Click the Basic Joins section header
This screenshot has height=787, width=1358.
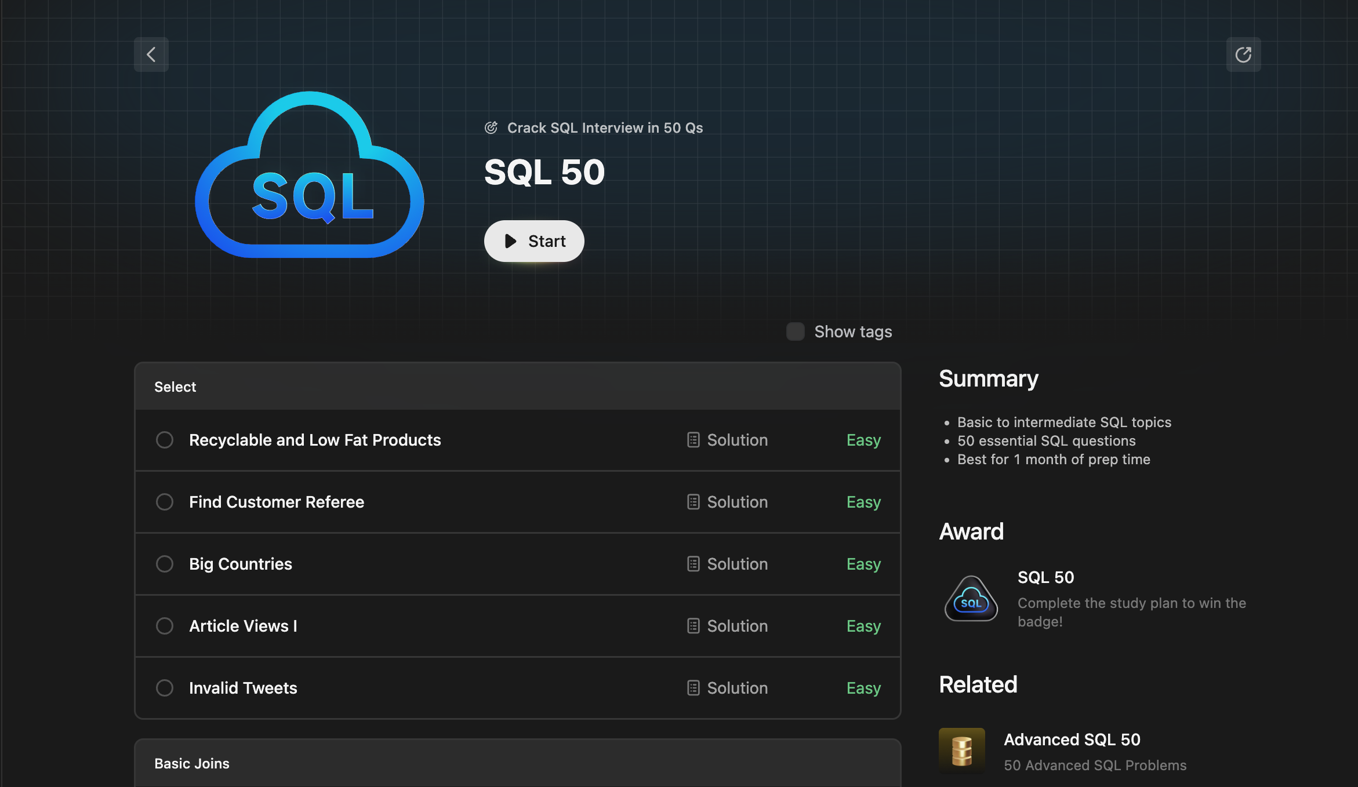click(x=517, y=763)
